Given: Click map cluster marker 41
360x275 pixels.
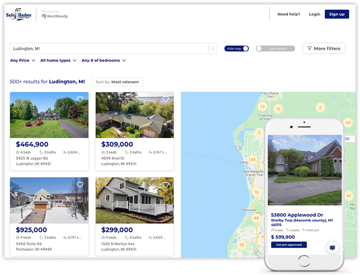Looking at the screenshot, I should coord(349,196).
